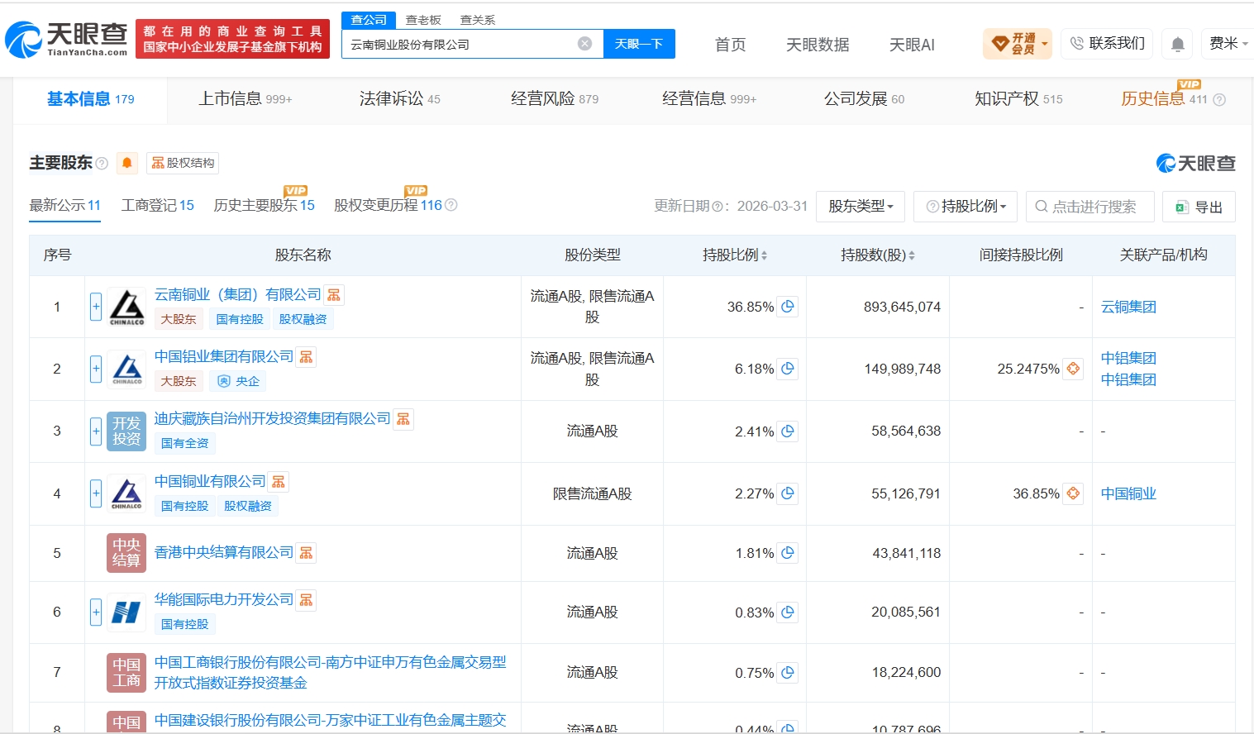
Task: Open structure chart icon after 香港中央结算有限公司
Action: [307, 553]
